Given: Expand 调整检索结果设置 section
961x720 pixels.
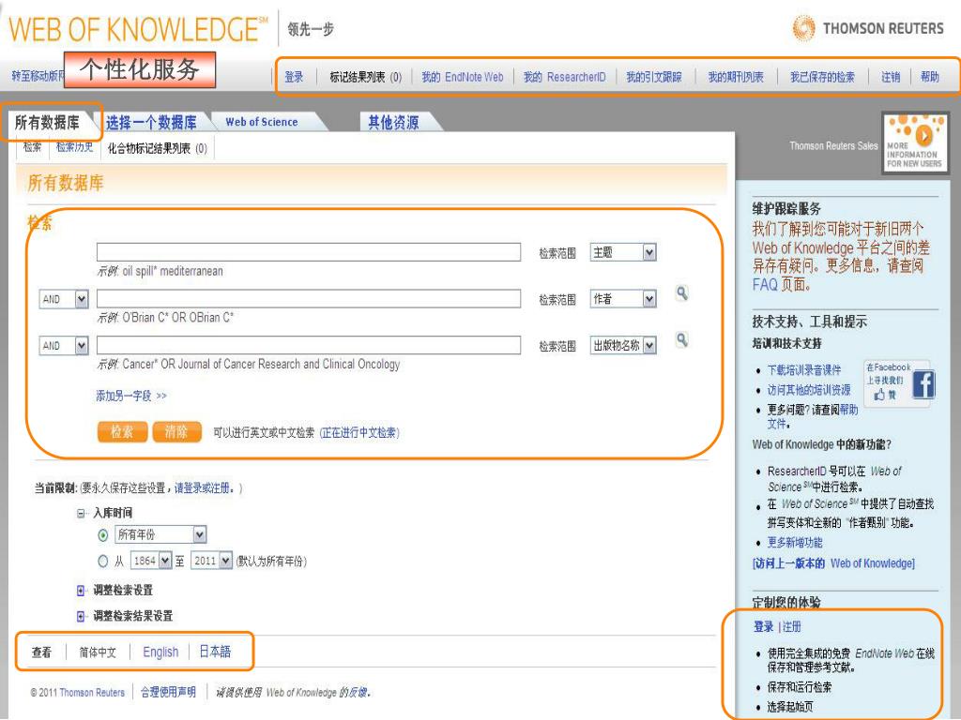Looking at the screenshot, I should (x=81, y=616).
